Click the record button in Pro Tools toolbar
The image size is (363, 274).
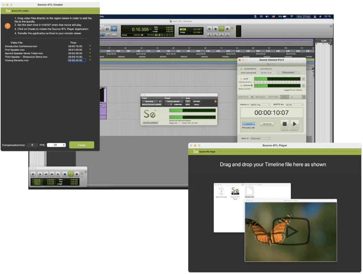pyautogui.click(x=227, y=29)
